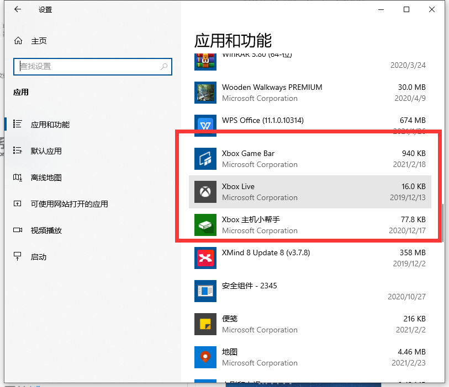Select Wooden Walkways PREMIUM app name
Image resolution: width=449 pixels, height=387 pixels.
(272, 87)
